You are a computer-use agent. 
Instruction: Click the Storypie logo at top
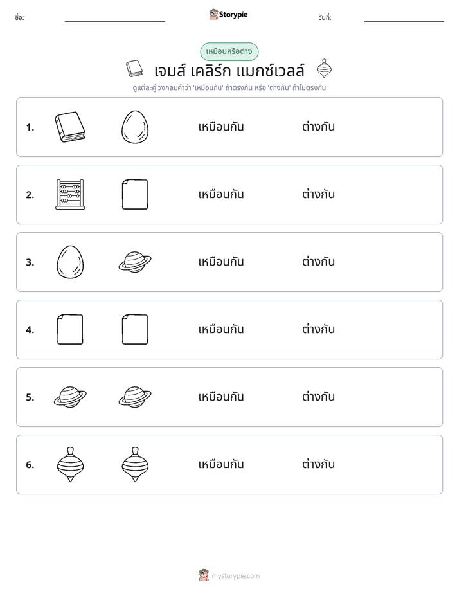pyautogui.click(x=229, y=15)
